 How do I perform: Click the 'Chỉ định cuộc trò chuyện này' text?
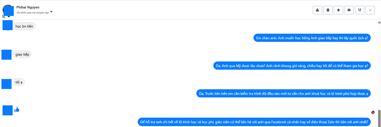pyautogui.click(x=33, y=13)
